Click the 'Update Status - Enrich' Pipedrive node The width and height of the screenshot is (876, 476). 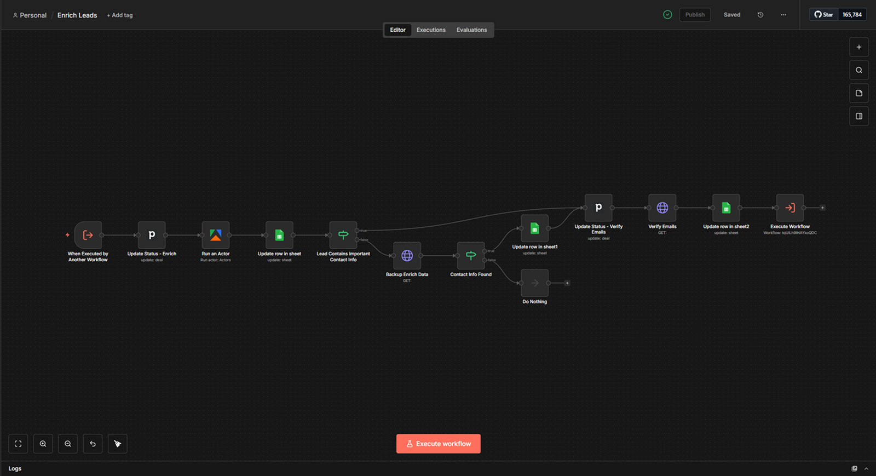pos(152,235)
